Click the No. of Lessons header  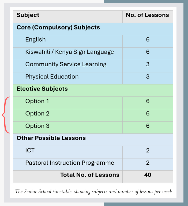tap(147, 15)
